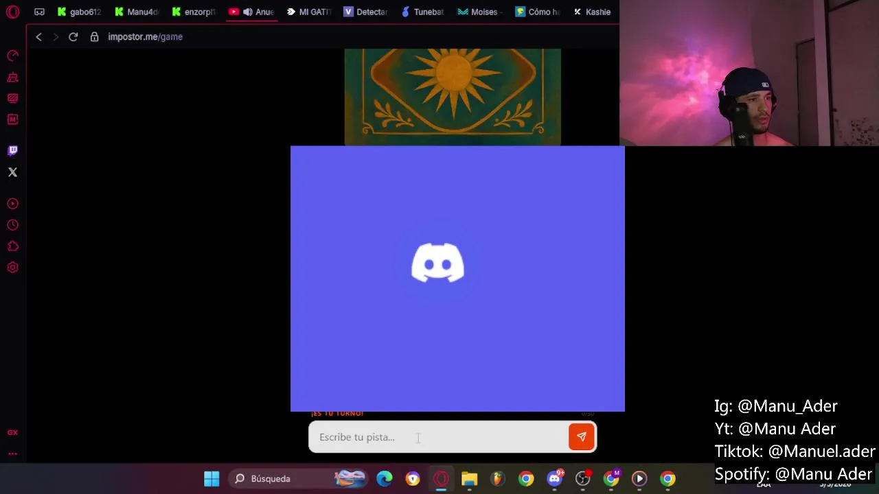
Task: Switch to the Detectar tab
Action: click(366, 12)
